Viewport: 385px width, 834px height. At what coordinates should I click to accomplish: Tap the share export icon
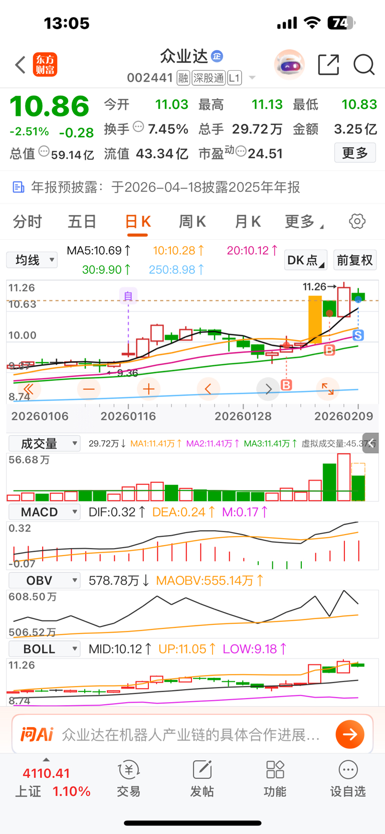[x=329, y=65]
